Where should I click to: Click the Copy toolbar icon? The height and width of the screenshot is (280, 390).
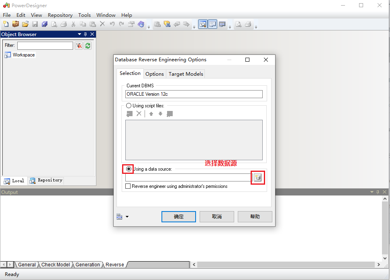point(83,24)
